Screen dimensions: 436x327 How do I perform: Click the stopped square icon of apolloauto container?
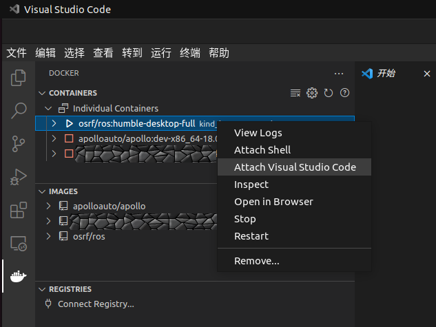(69, 138)
